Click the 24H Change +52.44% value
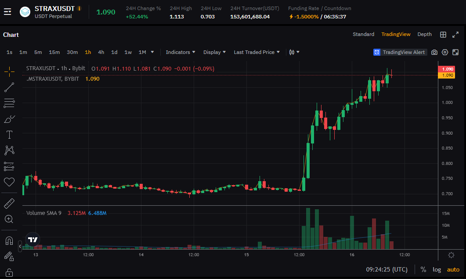Image resolution: width=466 pixels, height=279 pixels. click(137, 17)
